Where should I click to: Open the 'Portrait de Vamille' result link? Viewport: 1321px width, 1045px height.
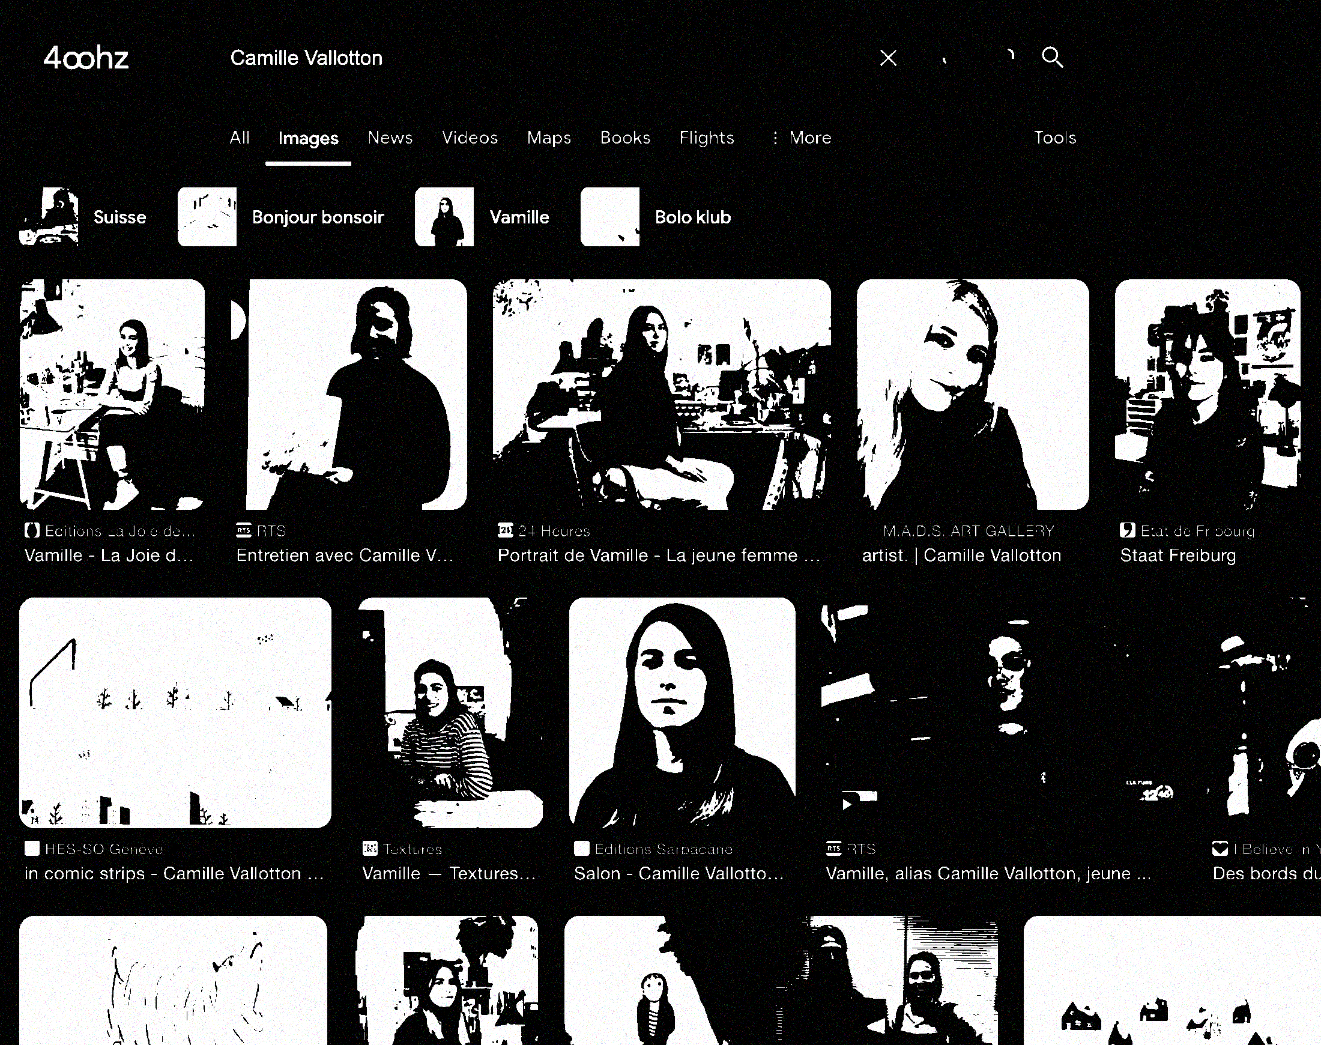[x=659, y=556]
